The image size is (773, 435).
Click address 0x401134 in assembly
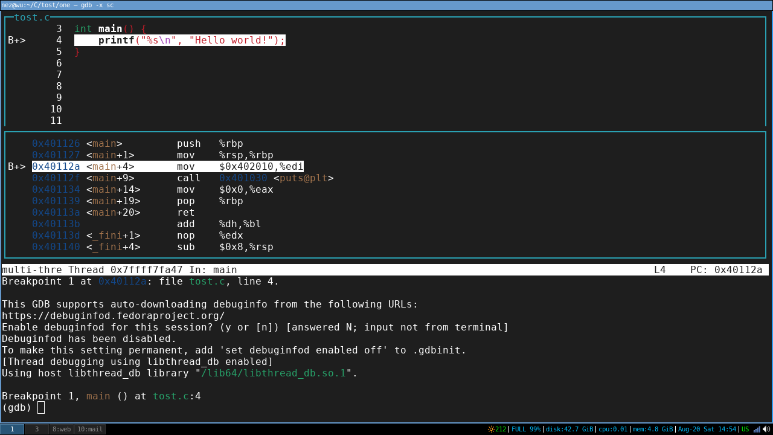(x=56, y=190)
